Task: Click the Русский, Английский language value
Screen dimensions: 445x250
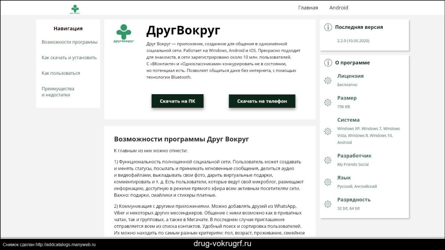Action: (x=357, y=187)
